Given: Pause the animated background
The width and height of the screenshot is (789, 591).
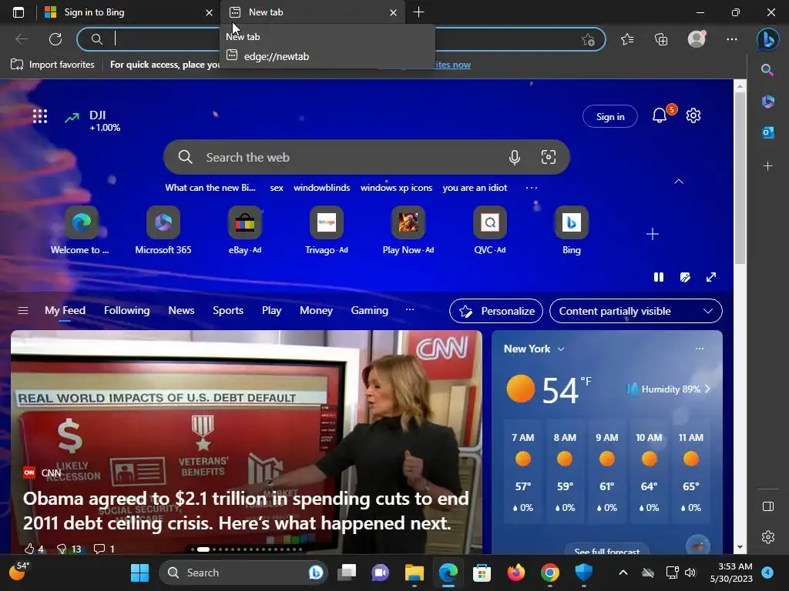Looking at the screenshot, I should [x=659, y=277].
